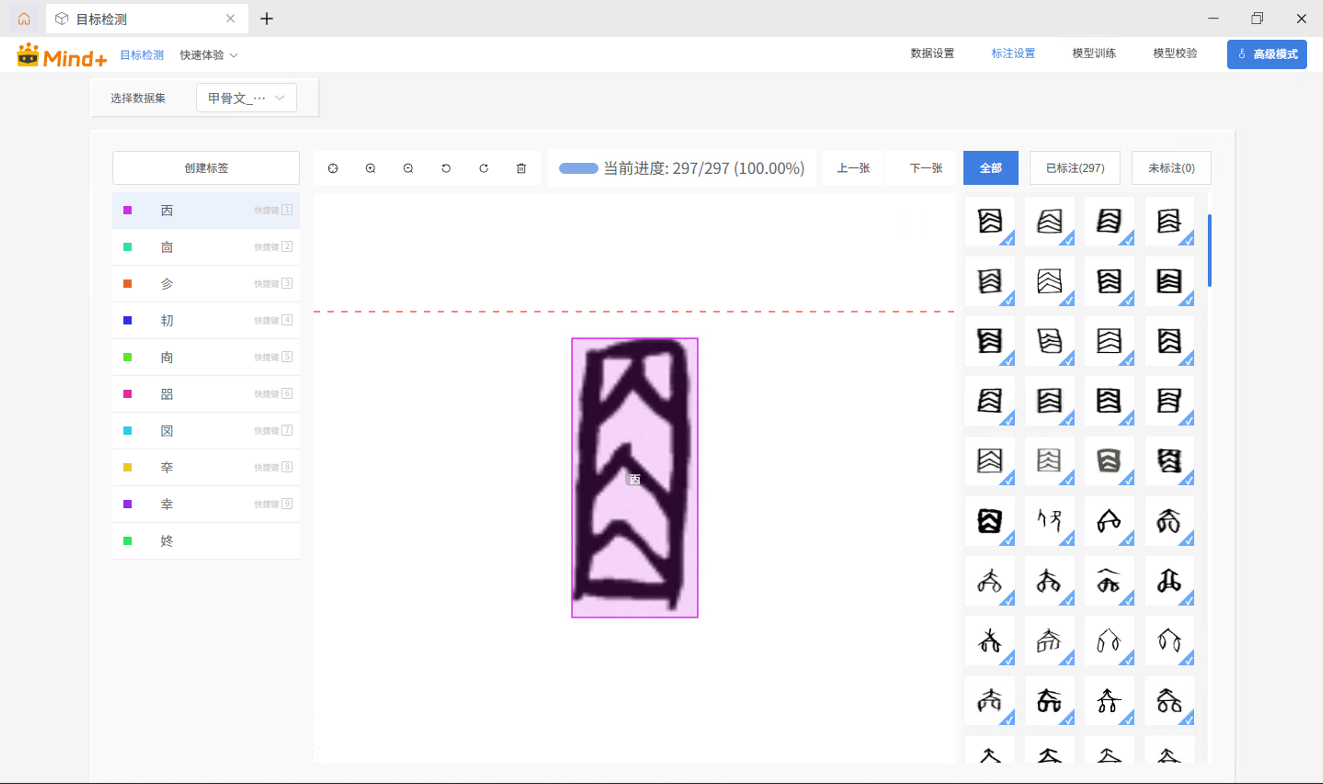Delete the annotation with the trash icon
This screenshot has width=1323, height=784.
(521, 168)
